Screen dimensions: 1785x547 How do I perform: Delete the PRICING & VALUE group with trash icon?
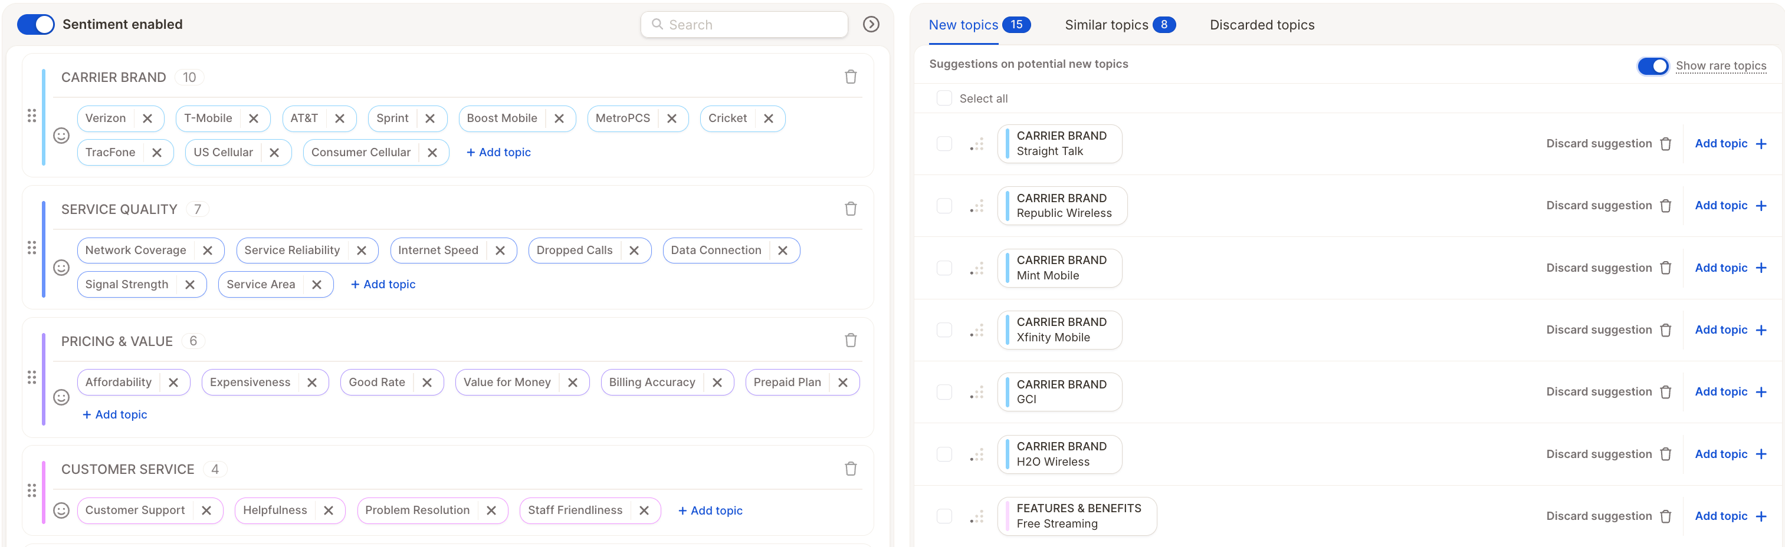(850, 341)
